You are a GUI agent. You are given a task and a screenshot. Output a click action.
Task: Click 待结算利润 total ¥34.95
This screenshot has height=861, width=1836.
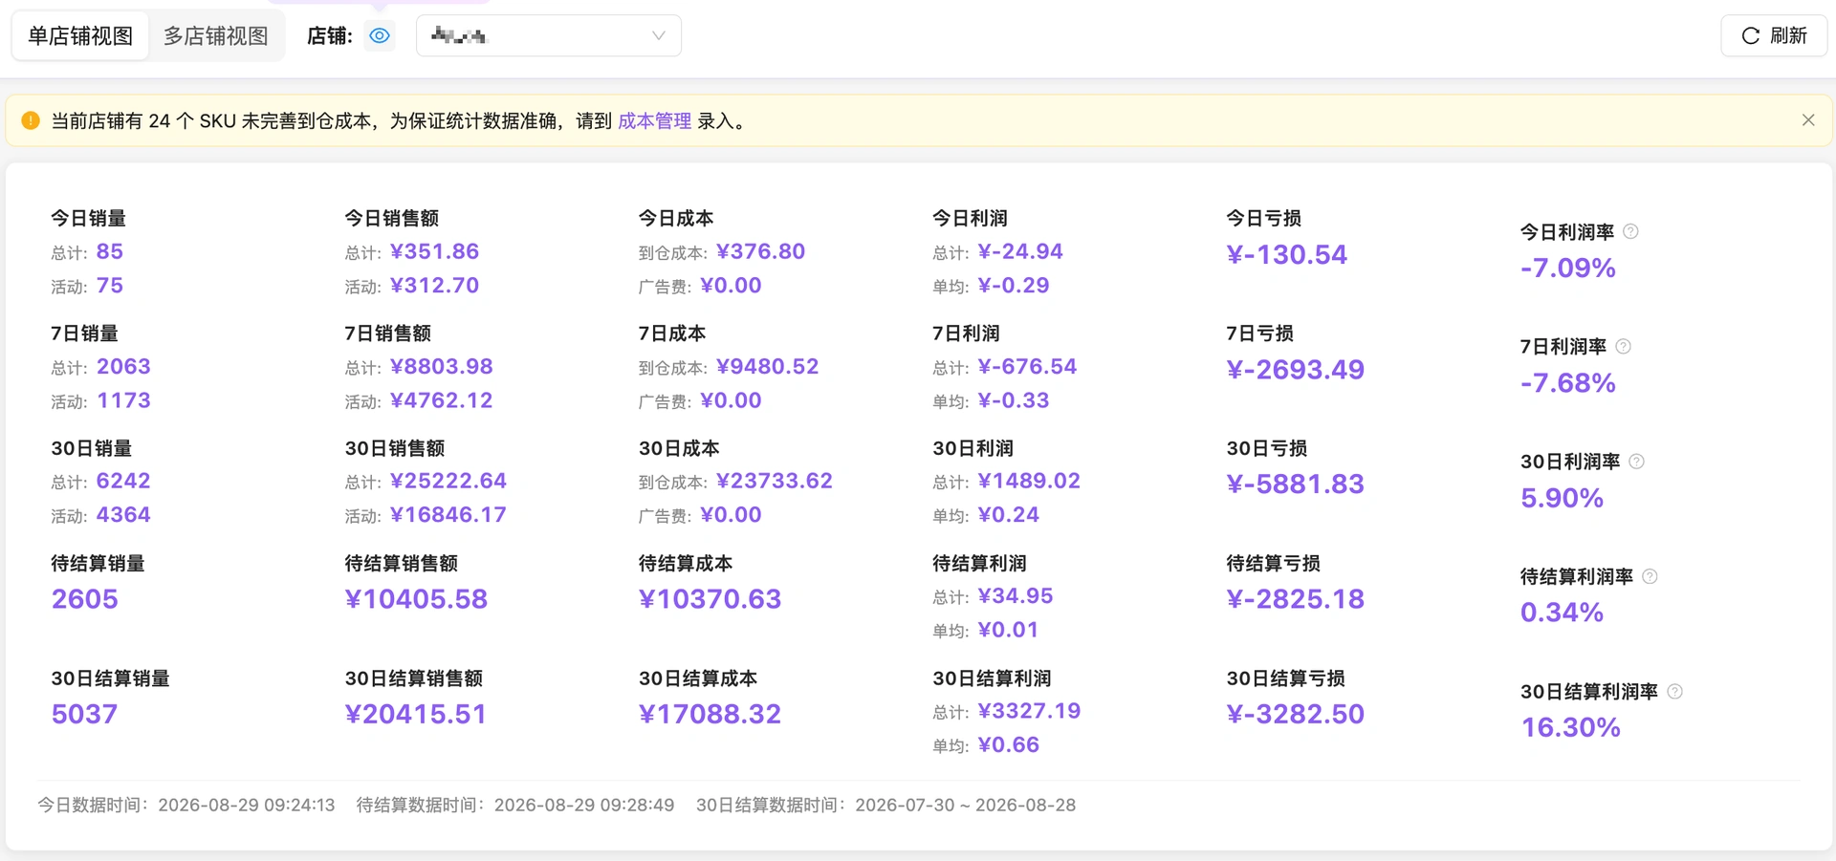[1016, 596]
